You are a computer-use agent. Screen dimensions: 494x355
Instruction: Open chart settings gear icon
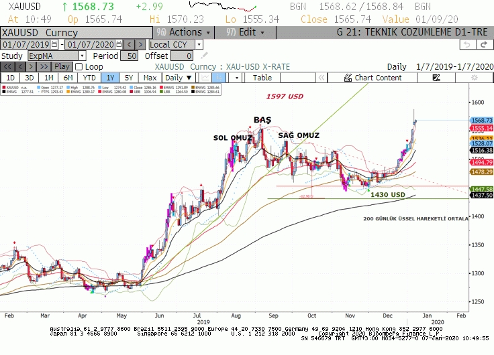[x=474, y=78]
